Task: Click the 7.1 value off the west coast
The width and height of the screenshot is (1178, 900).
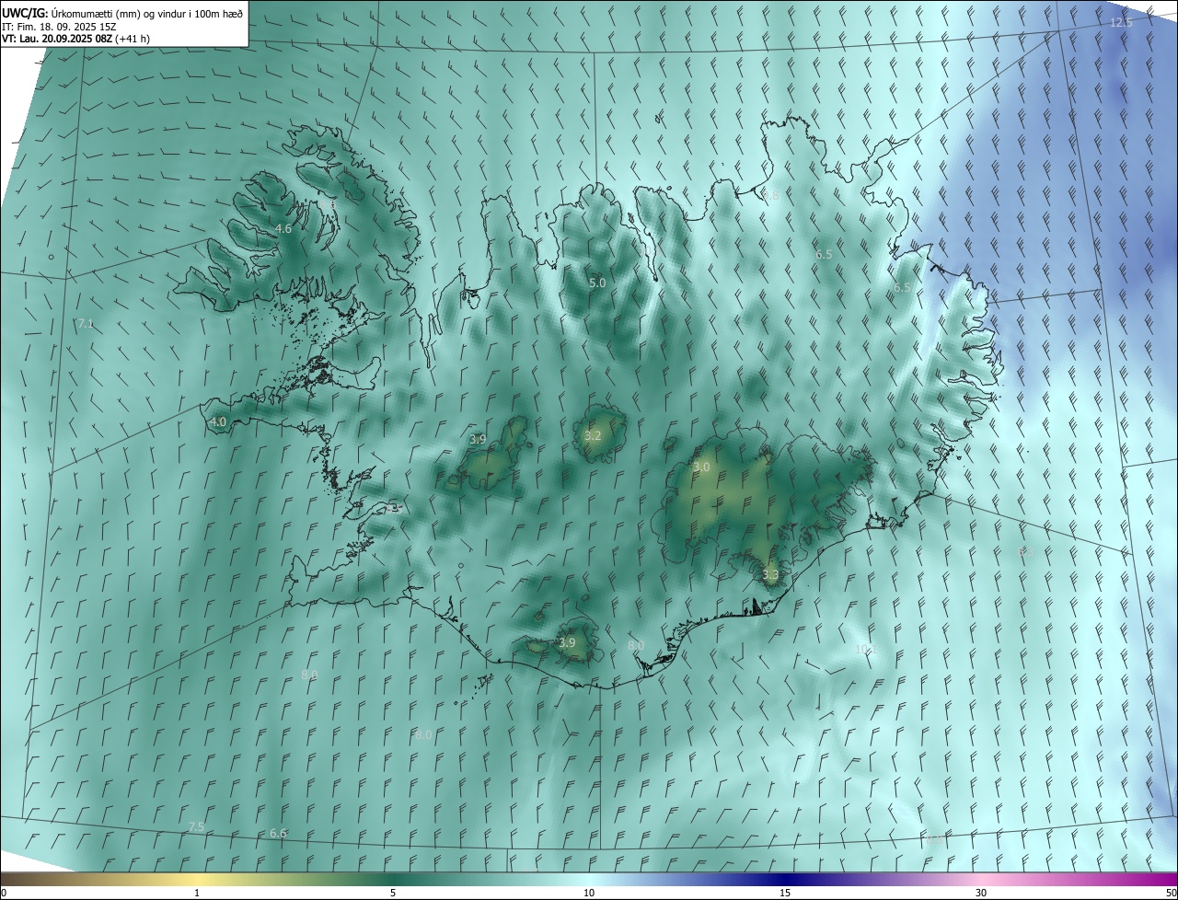Action: [x=85, y=324]
